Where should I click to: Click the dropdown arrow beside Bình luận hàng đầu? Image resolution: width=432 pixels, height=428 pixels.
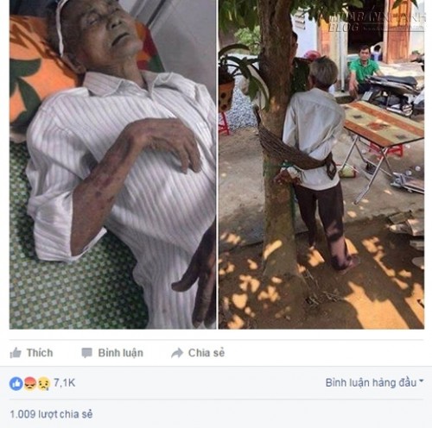click(421, 381)
